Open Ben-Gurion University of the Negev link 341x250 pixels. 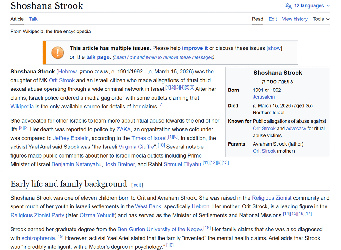tap(160, 229)
